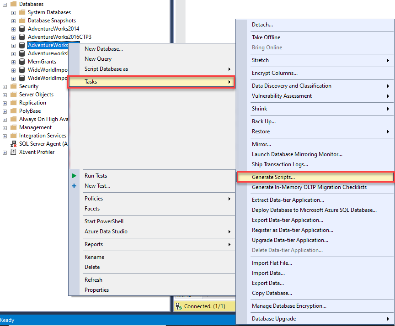Collapse the Databases tree node
The width and height of the screenshot is (395, 326).
click(5, 4)
